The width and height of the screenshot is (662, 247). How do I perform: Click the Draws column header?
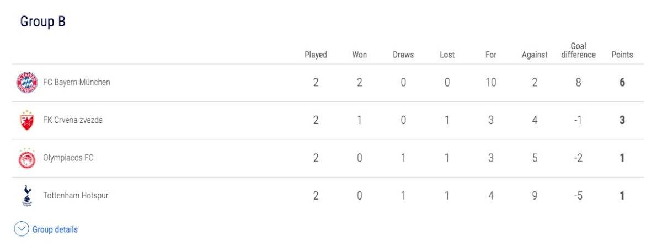pyautogui.click(x=403, y=55)
